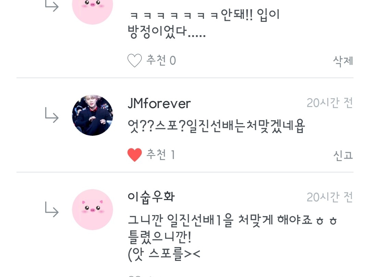Select the (앗 스포를>< line

tap(164, 254)
